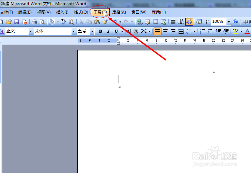Run spelling and grammar check icon

click(64, 22)
